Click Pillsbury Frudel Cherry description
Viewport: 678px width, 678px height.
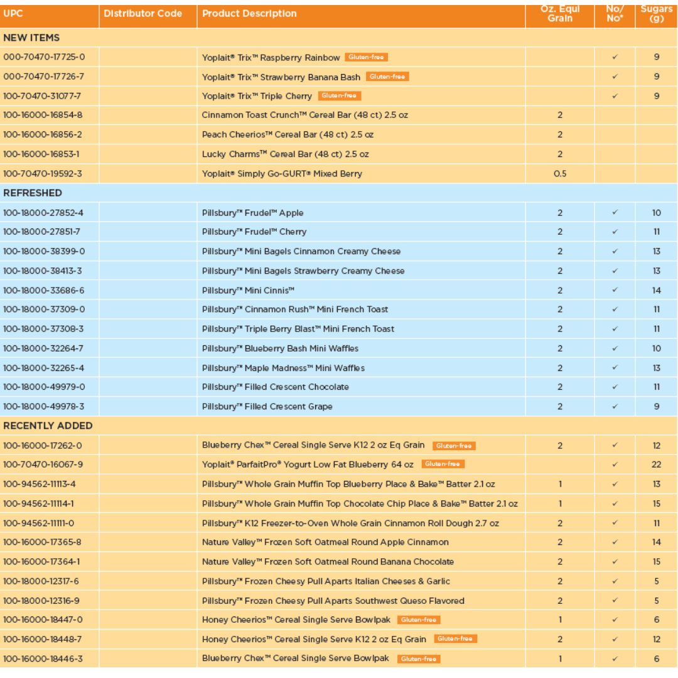(254, 232)
